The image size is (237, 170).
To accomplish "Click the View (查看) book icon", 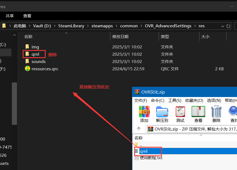I will pos(198,114).
